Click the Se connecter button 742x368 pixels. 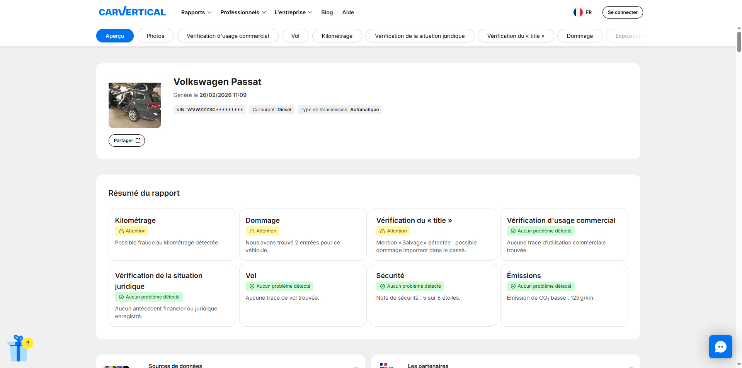623,12
